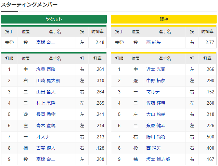Click the 防御率 header in Yakult pitcher table
This screenshot has height=166, width=218.
click(98, 32)
